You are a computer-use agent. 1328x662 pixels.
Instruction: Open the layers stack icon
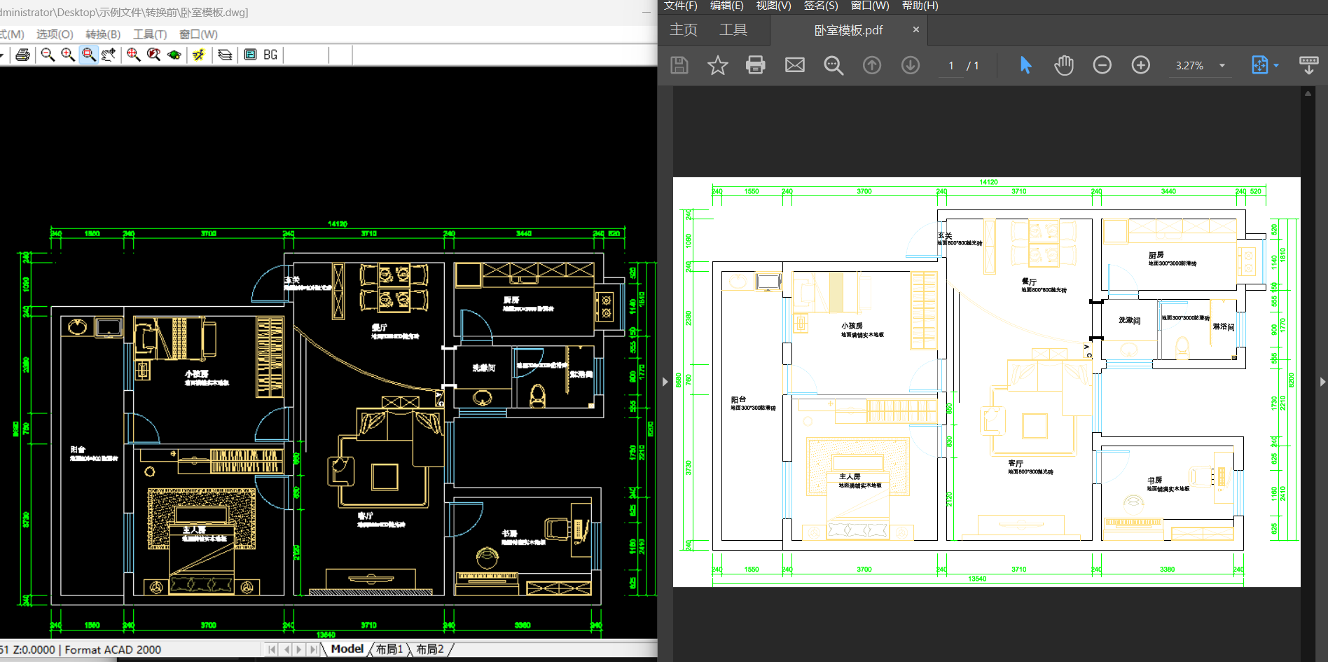(x=225, y=55)
